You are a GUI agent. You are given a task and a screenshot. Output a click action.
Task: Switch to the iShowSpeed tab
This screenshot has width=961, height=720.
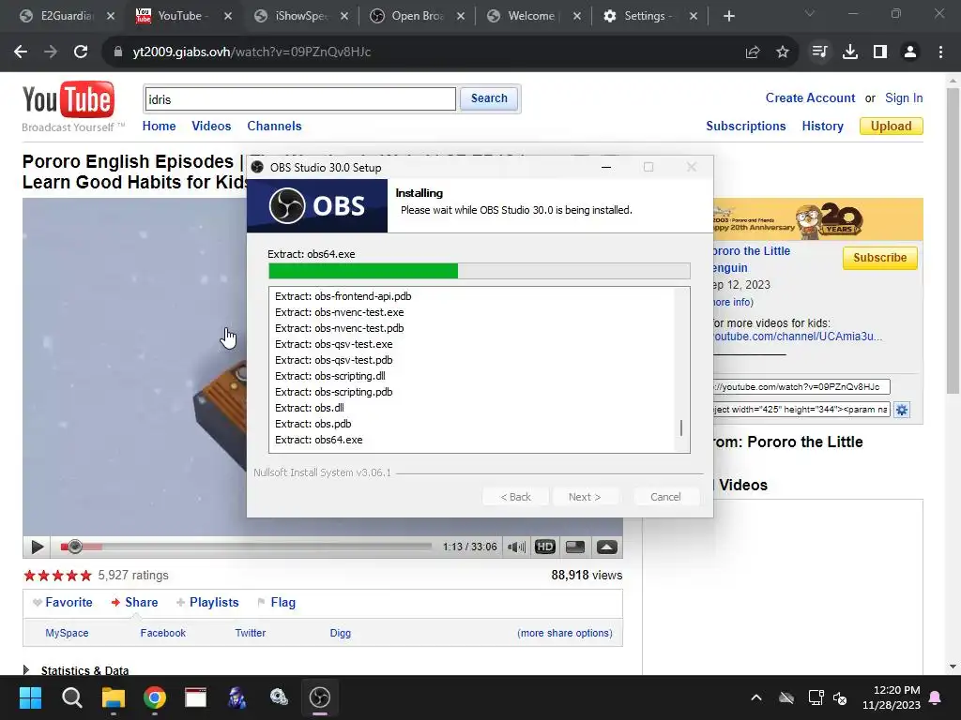point(301,16)
